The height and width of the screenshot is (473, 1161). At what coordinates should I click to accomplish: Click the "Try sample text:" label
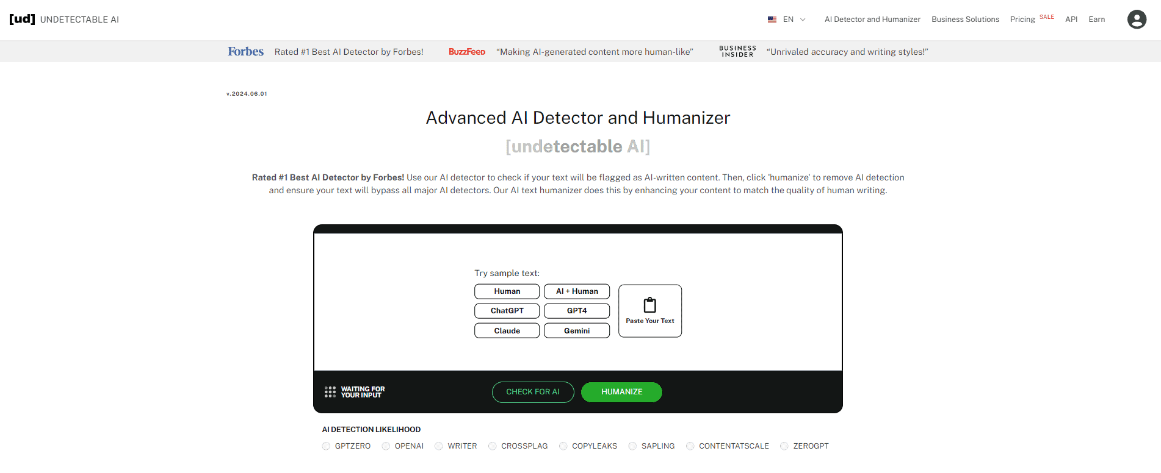coord(507,273)
